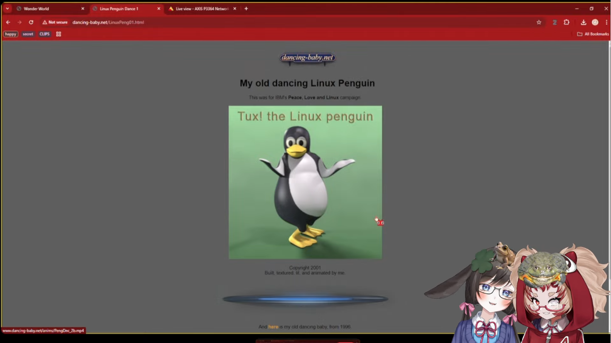Image resolution: width=611 pixels, height=343 pixels.
Task: Open the browser Downloads icon
Action: [x=583, y=22]
